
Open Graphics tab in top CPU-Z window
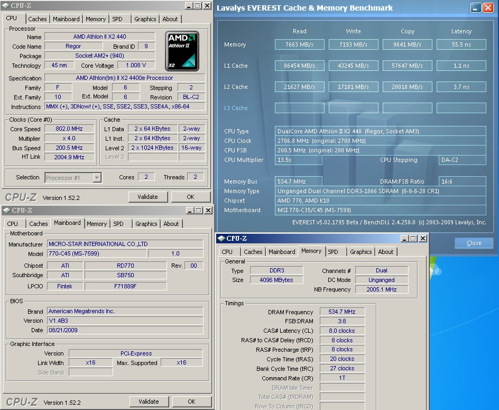pos(145,19)
